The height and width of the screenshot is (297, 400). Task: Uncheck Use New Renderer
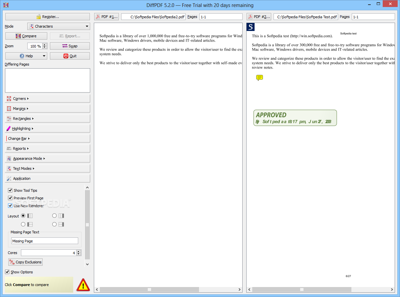(x=10, y=206)
